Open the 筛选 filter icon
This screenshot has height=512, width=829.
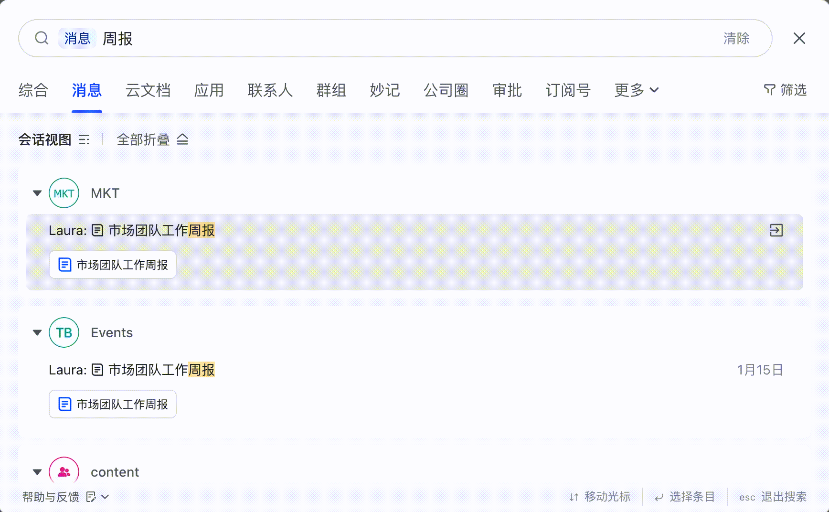coord(769,90)
